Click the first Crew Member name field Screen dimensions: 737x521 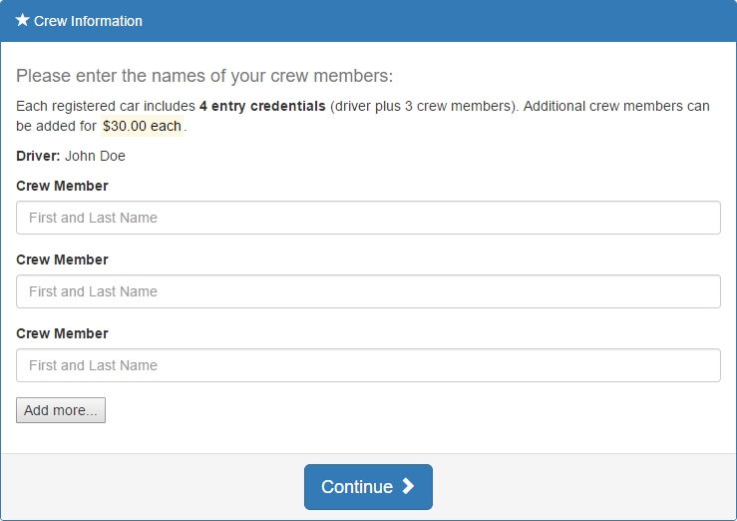pyautogui.click(x=368, y=218)
